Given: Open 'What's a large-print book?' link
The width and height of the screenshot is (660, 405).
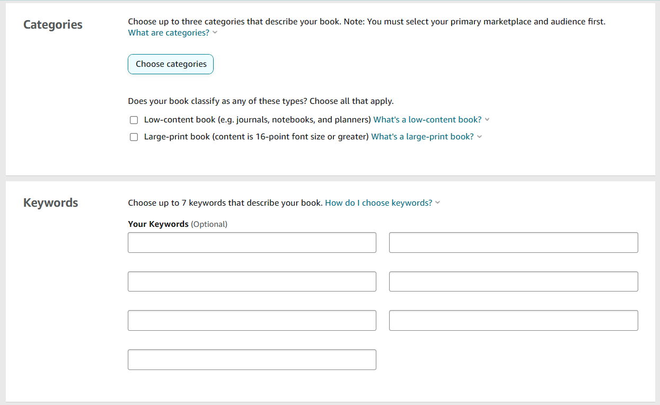Looking at the screenshot, I should click(x=422, y=137).
